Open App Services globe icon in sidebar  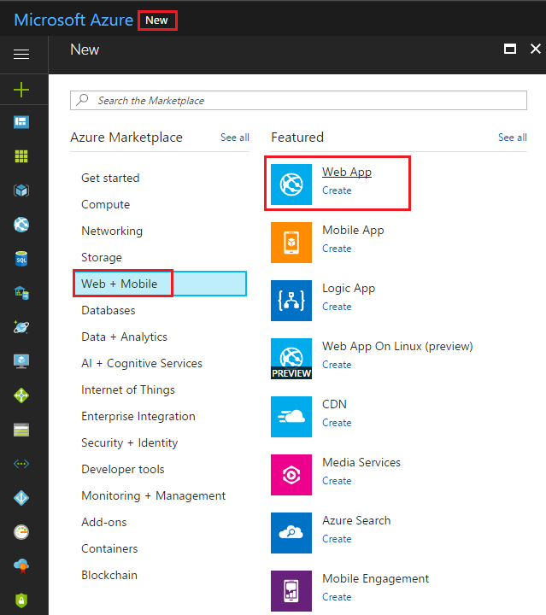21,225
